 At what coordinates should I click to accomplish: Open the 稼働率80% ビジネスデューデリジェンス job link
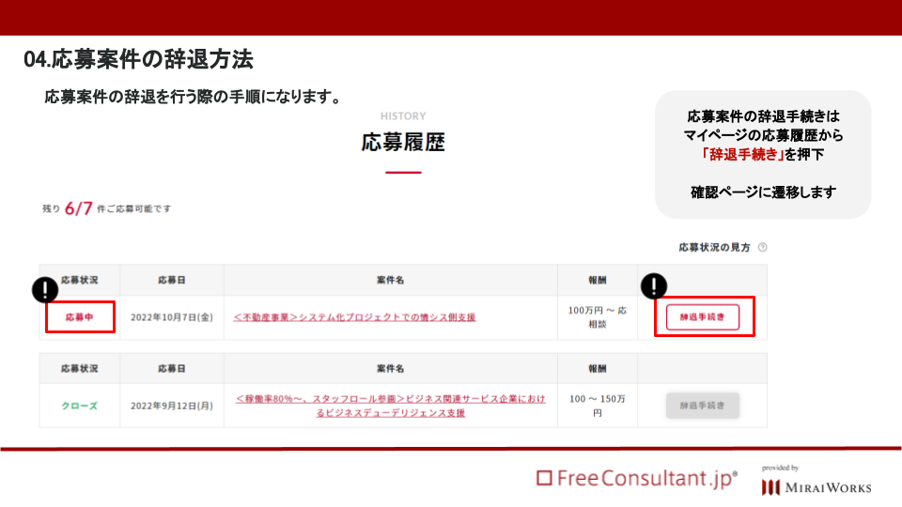click(x=390, y=406)
